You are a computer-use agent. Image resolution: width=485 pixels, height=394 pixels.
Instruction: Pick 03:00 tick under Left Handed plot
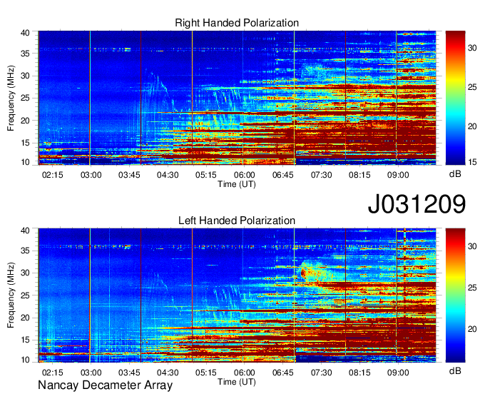point(91,373)
